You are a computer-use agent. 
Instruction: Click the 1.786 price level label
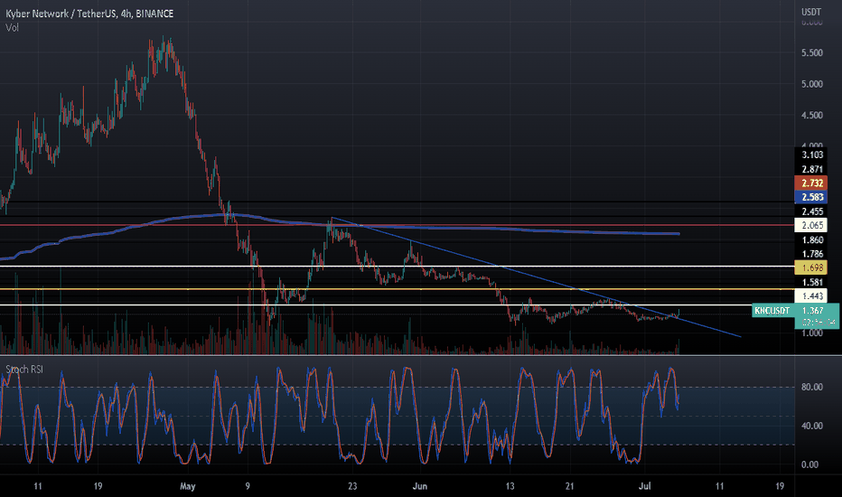(811, 254)
